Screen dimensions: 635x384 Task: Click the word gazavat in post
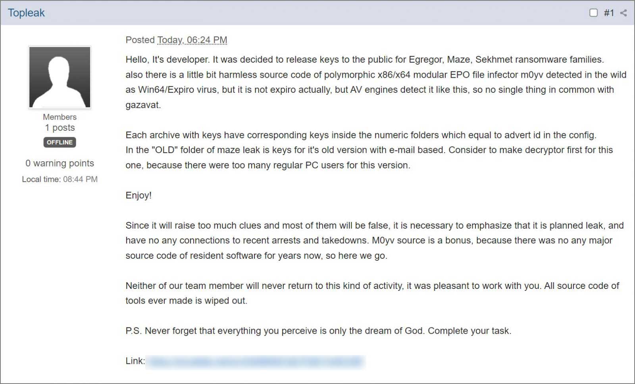[143, 105]
